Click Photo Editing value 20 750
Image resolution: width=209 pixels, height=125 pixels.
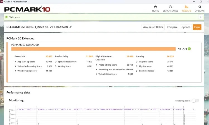tap(130, 65)
